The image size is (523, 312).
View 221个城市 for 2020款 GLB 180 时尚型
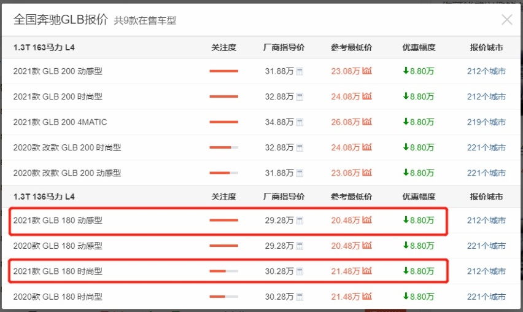click(486, 297)
